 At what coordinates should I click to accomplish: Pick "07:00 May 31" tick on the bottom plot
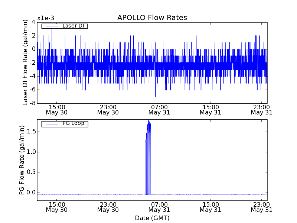159,207
